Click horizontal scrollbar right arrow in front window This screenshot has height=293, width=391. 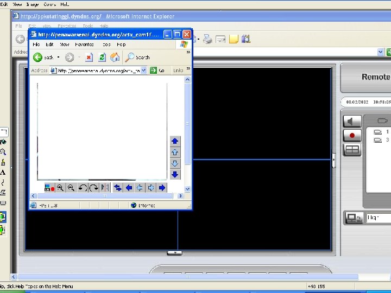click(x=180, y=196)
